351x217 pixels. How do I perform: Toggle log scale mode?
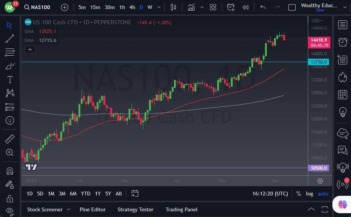[310, 194]
